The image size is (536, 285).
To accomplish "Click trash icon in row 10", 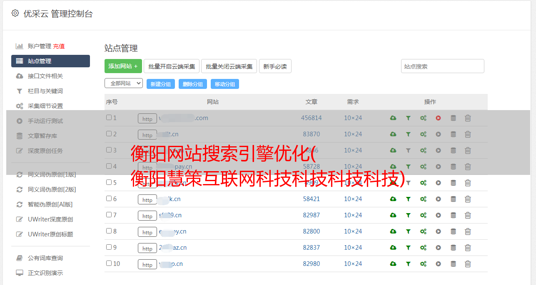I will tap(468, 264).
